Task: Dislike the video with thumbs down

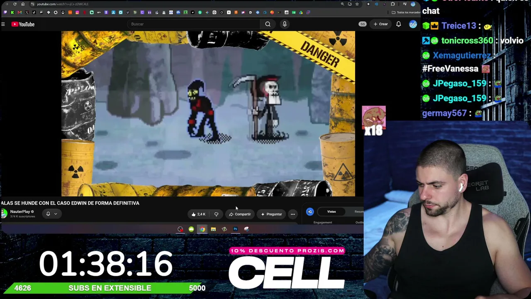Action: click(x=216, y=214)
